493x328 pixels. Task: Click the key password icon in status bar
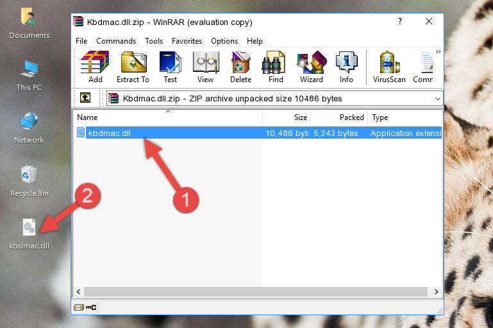(91, 307)
